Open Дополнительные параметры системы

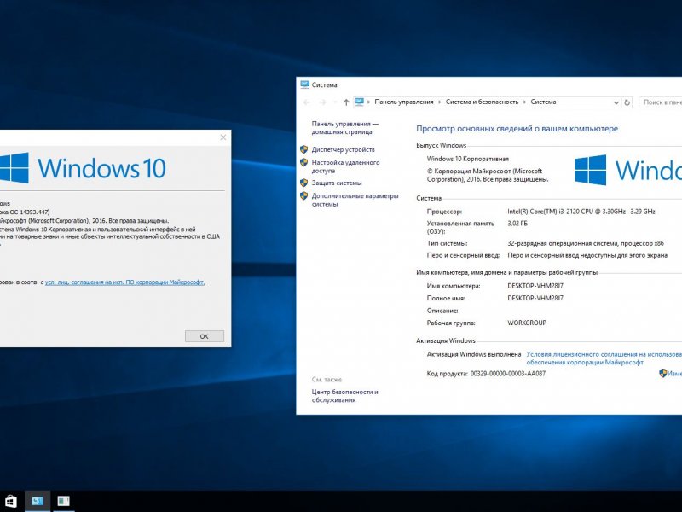pyautogui.click(x=355, y=200)
